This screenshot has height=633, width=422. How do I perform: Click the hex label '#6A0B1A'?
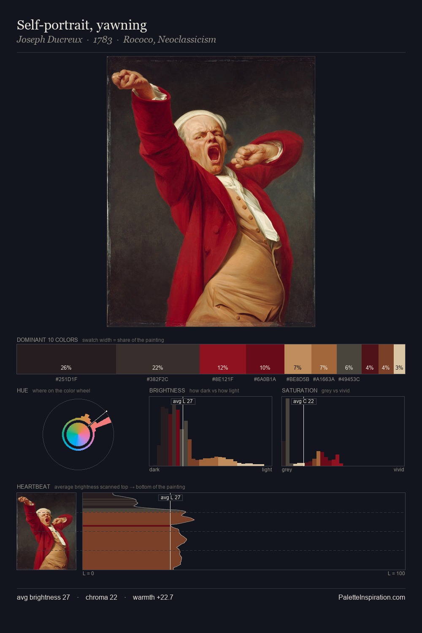click(265, 379)
